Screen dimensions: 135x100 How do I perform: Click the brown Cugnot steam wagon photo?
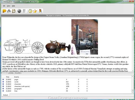pyautogui.click(x=58, y=47)
